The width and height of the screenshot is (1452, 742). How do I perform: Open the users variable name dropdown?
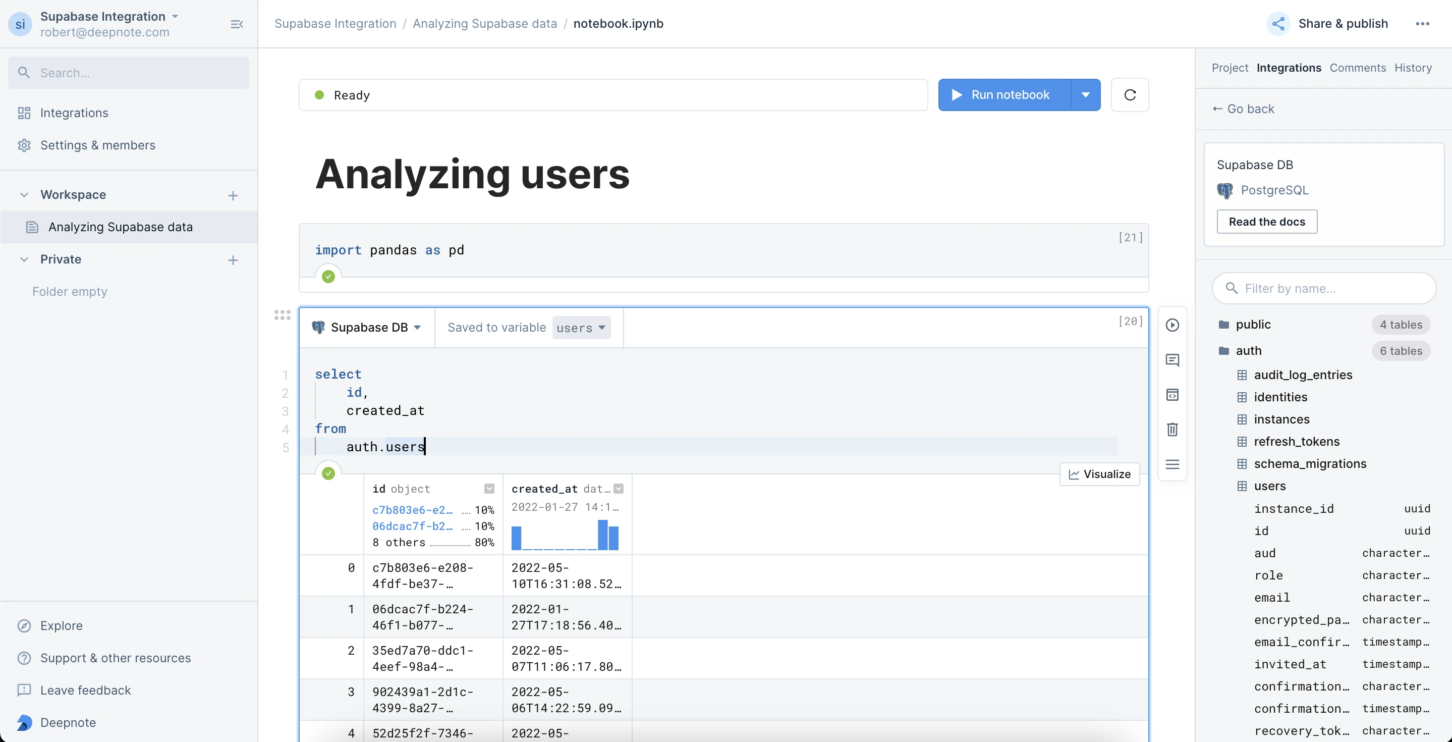581,328
